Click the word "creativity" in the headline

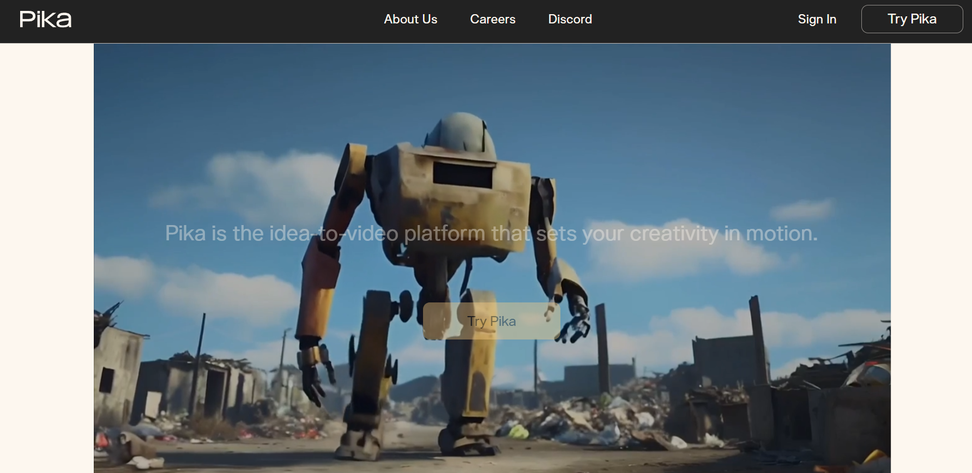point(674,233)
